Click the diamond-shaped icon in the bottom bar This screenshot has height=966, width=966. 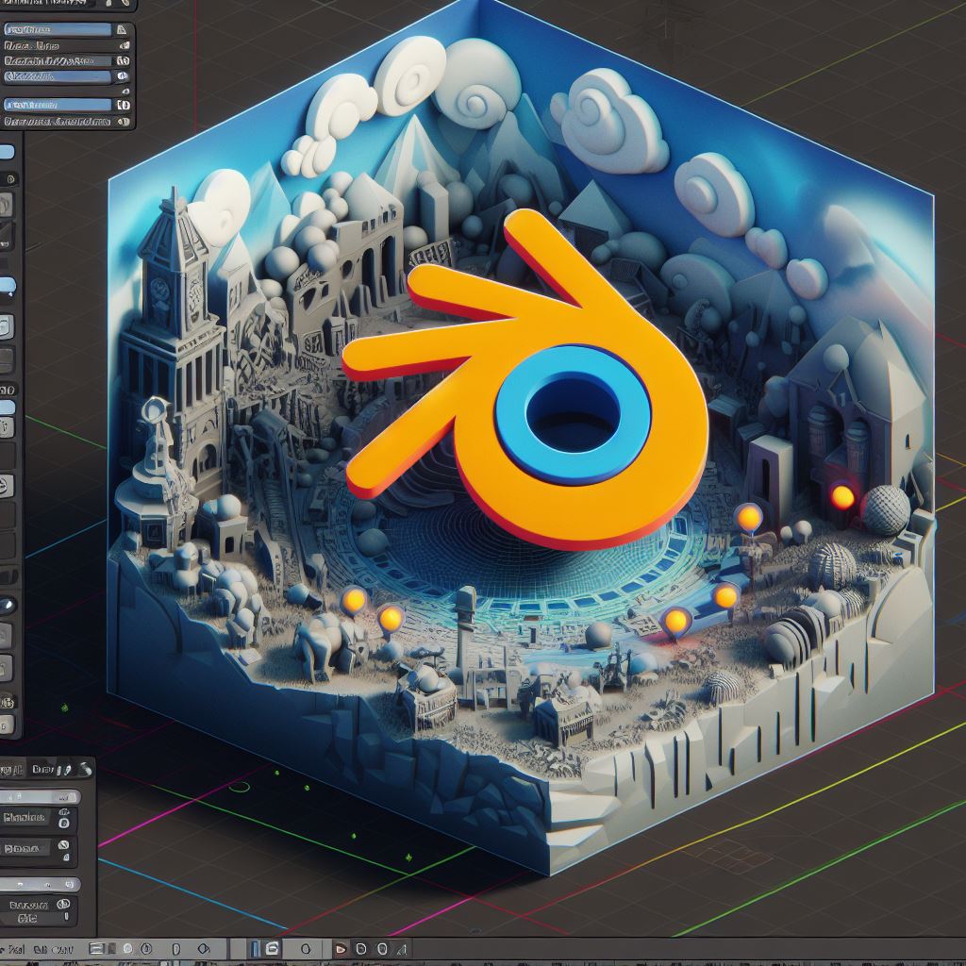point(204,949)
